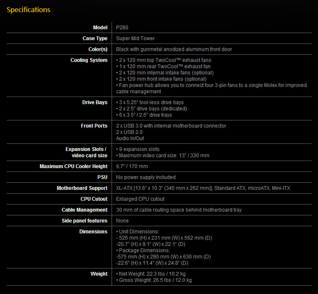Click the 6.7" / 170 mm value

[132, 166]
